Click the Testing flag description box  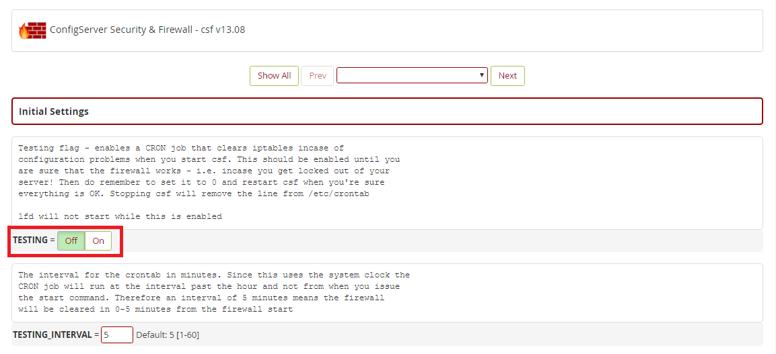click(387, 183)
